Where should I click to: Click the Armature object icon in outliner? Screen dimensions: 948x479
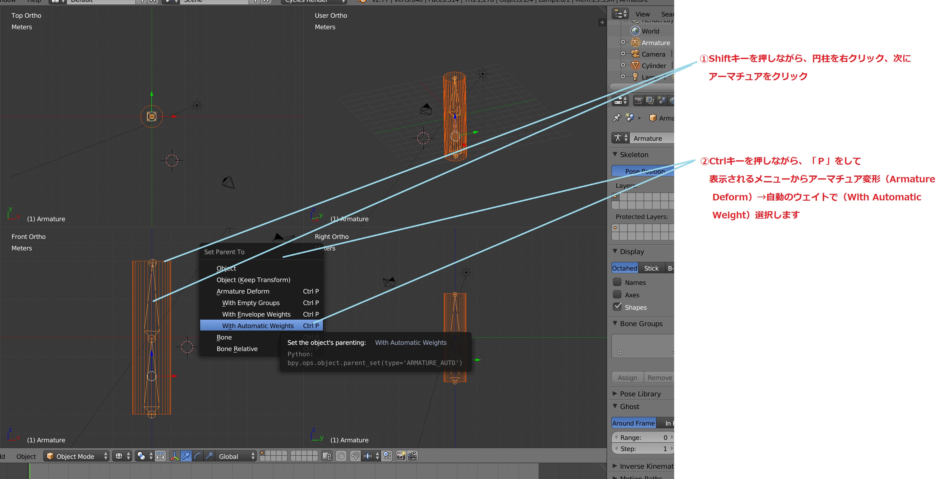pyautogui.click(x=635, y=42)
